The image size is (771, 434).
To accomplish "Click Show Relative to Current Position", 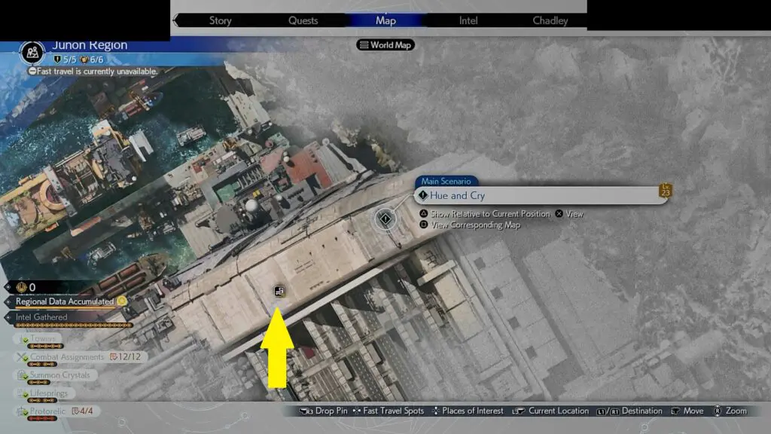I will click(489, 214).
